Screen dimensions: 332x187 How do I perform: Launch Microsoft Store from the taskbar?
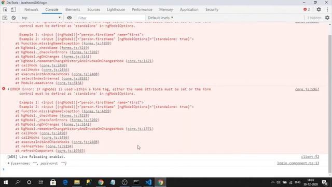tap(53, 182)
